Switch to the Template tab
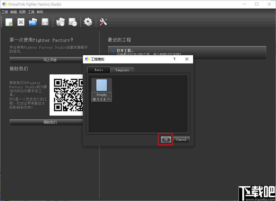The width and height of the screenshot is (276, 201). point(122,70)
